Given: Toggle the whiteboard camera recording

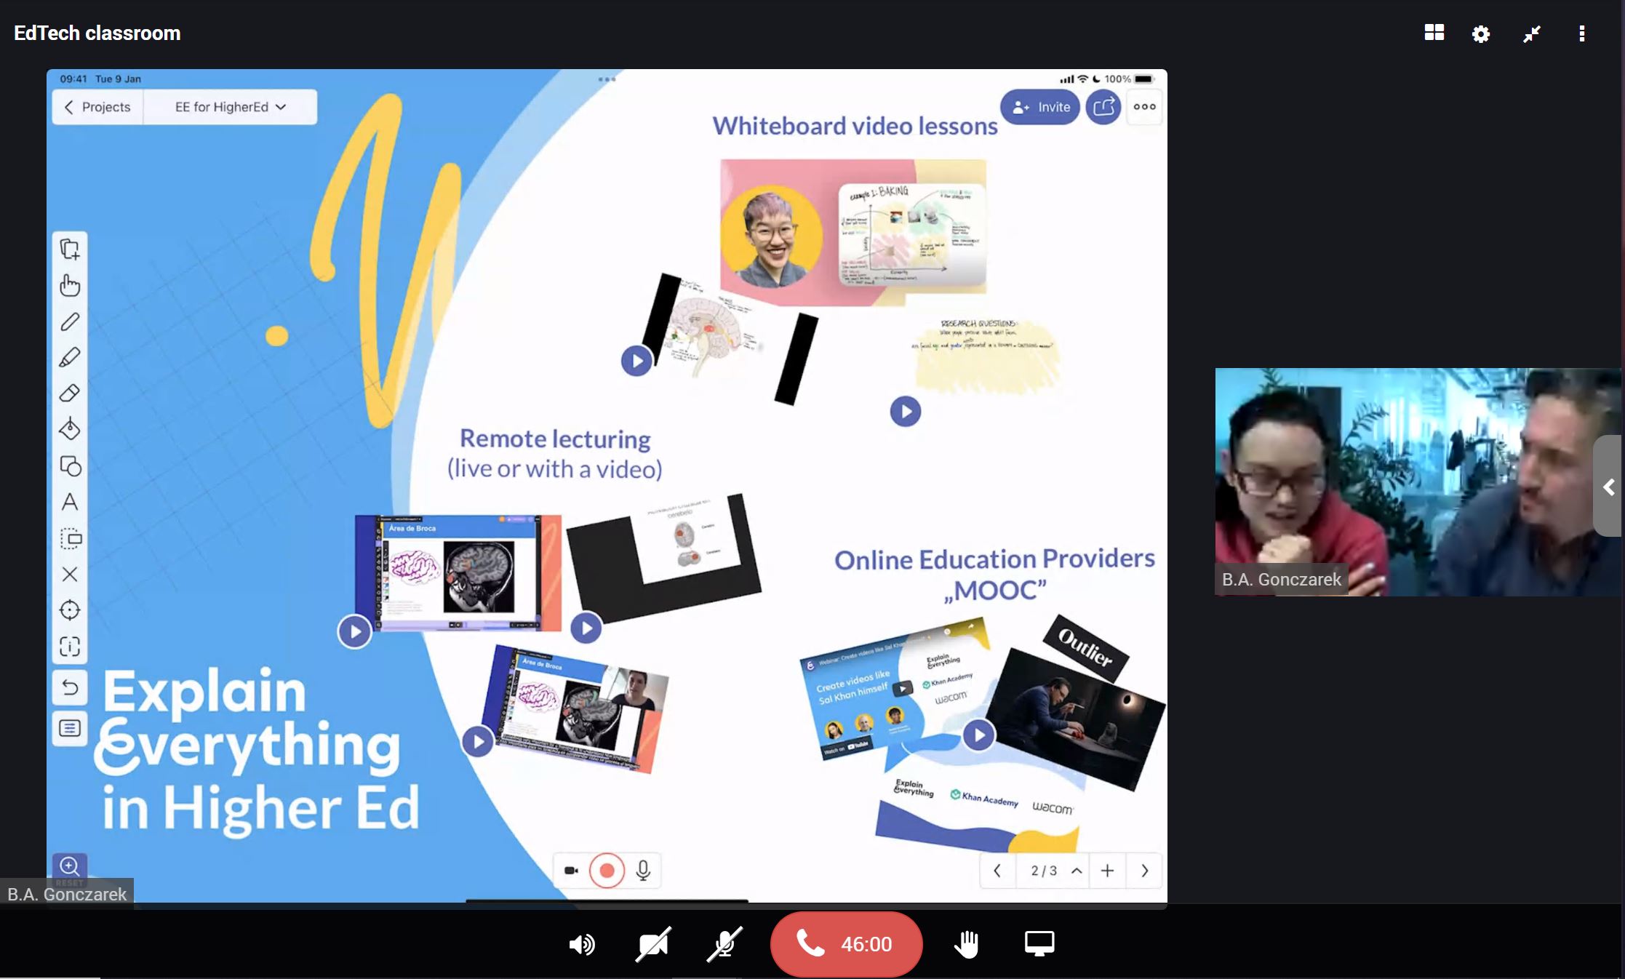Looking at the screenshot, I should pos(571,871).
